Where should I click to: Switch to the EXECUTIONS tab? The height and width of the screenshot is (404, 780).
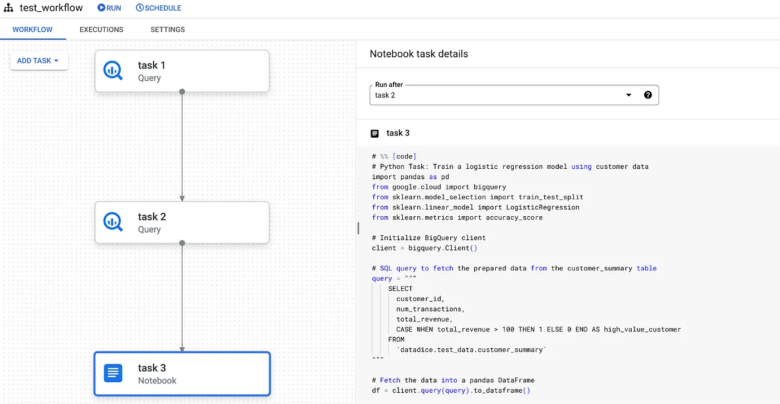coord(101,30)
